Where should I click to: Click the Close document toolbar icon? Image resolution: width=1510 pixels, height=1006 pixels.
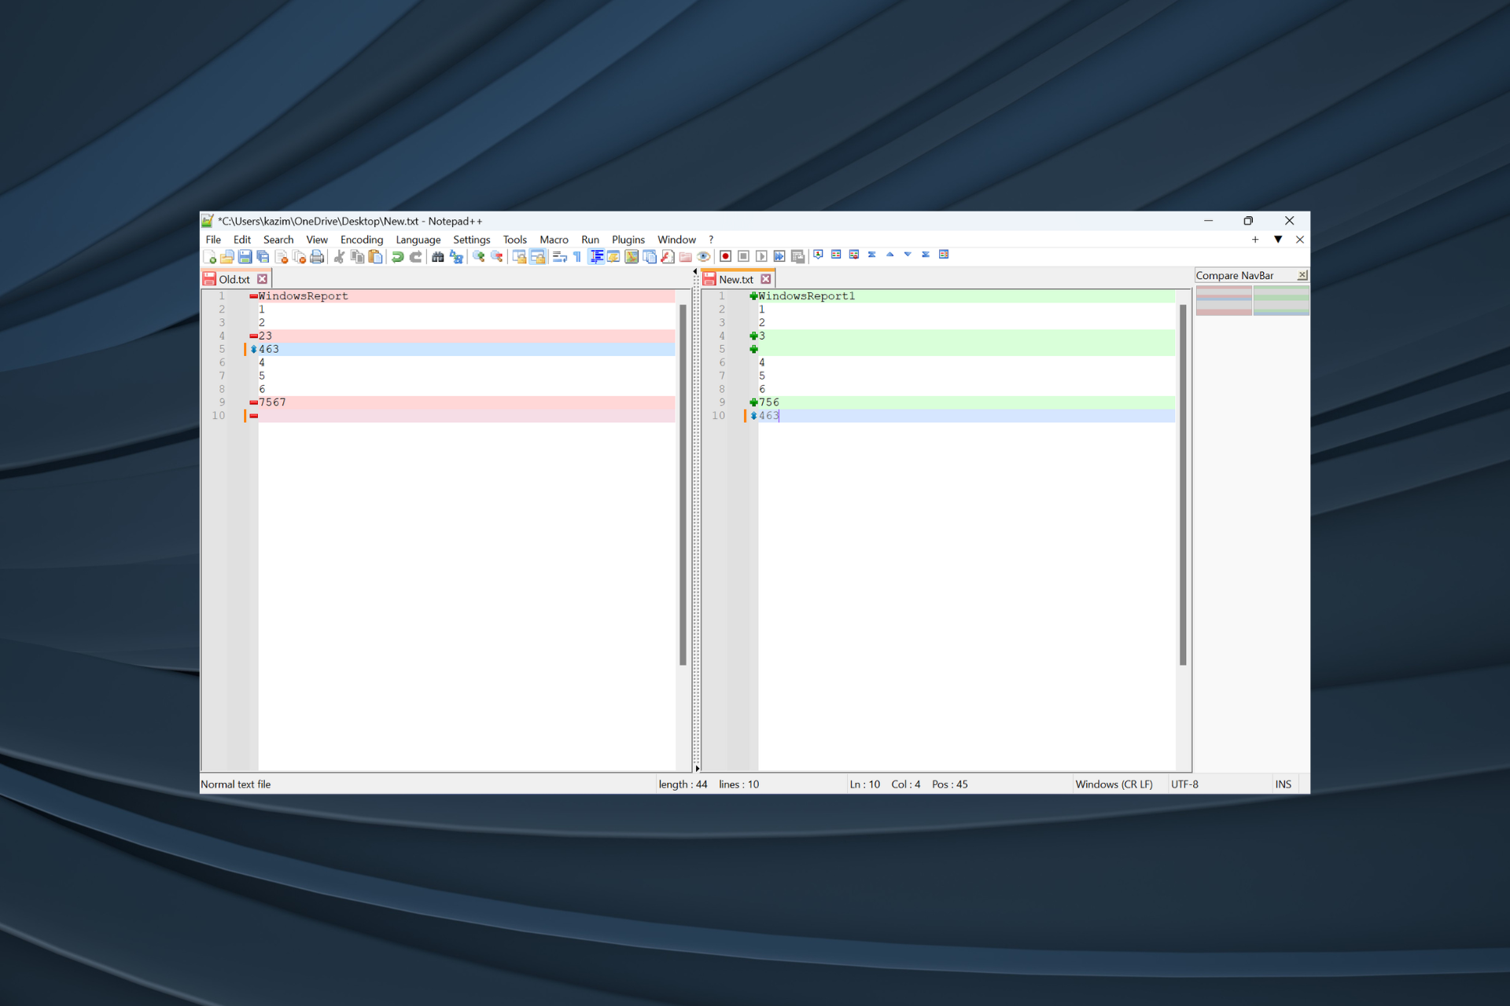tap(282, 256)
